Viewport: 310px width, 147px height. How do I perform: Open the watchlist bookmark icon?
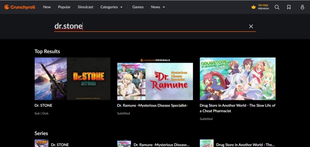point(289,7)
